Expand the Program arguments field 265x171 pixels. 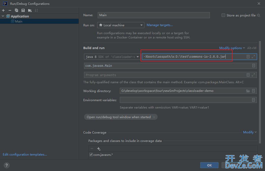[x=253, y=75]
